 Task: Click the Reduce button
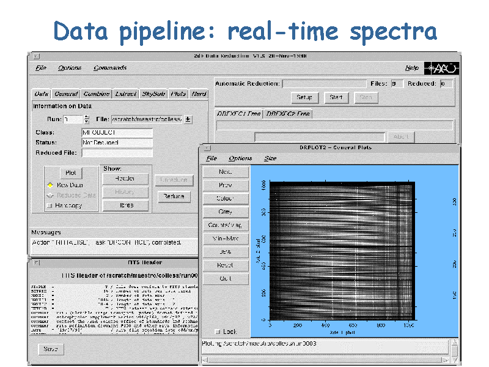coord(174,196)
